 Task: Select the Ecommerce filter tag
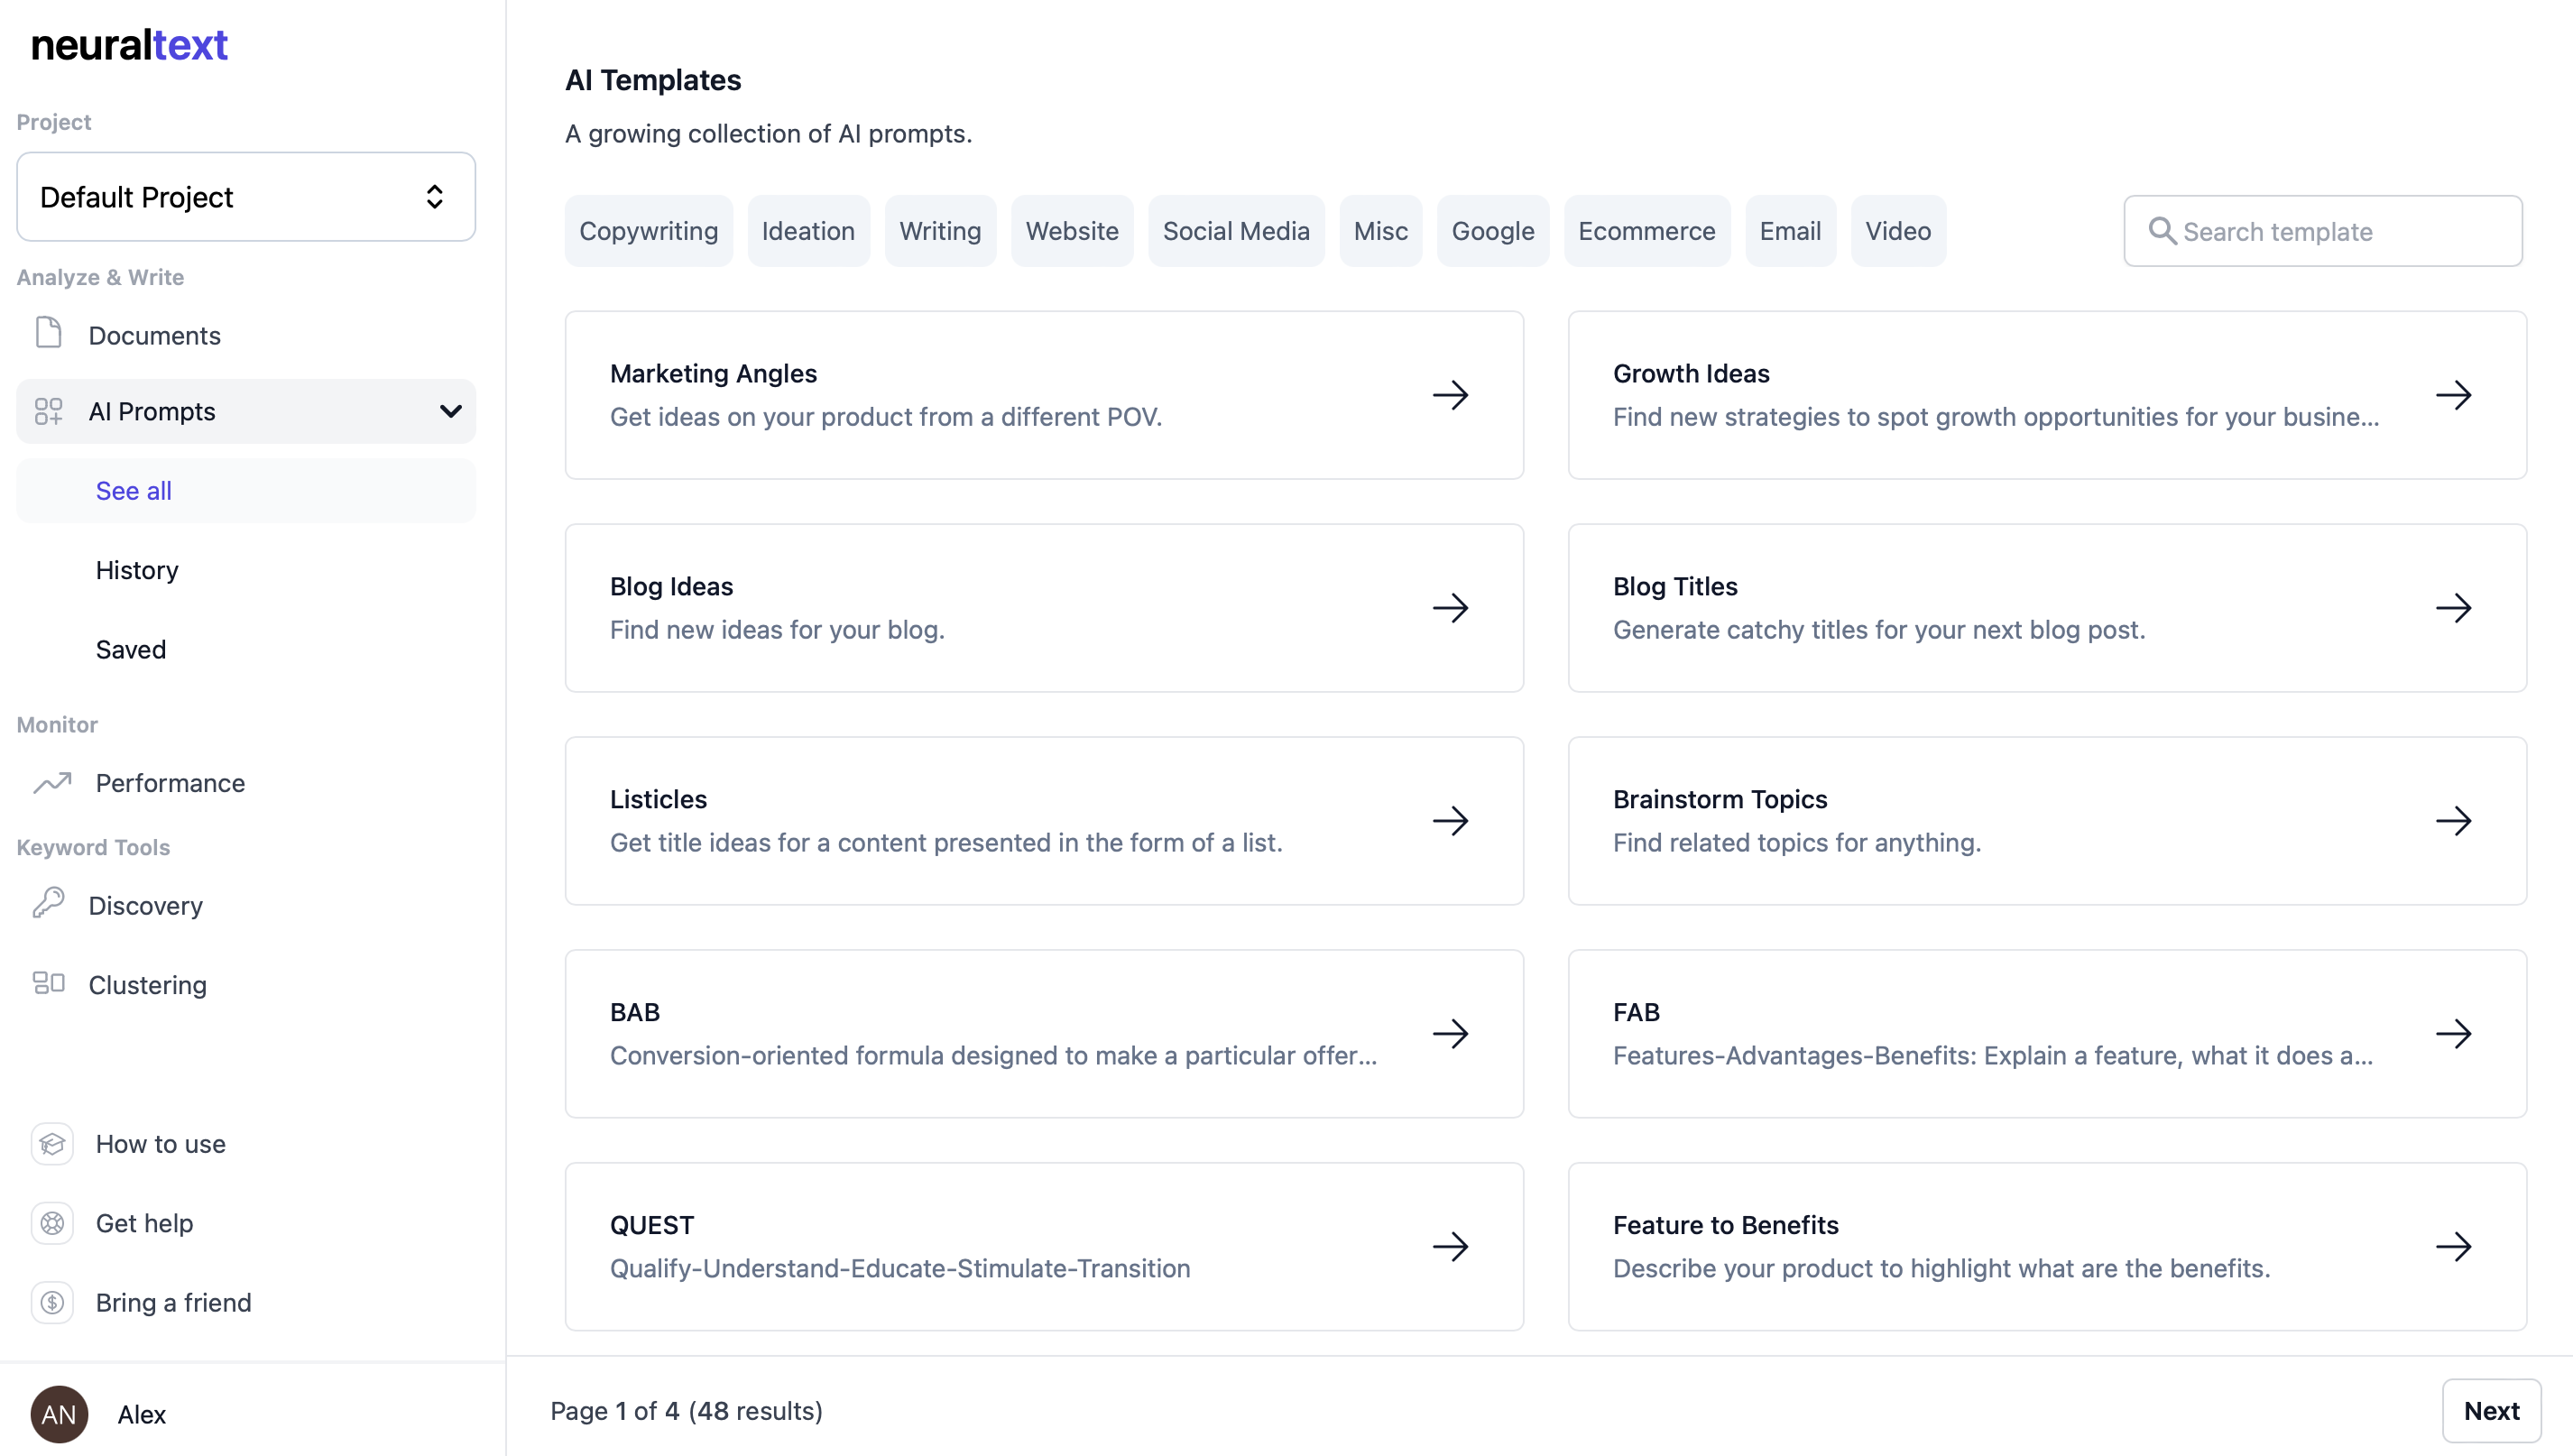[1646, 231]
